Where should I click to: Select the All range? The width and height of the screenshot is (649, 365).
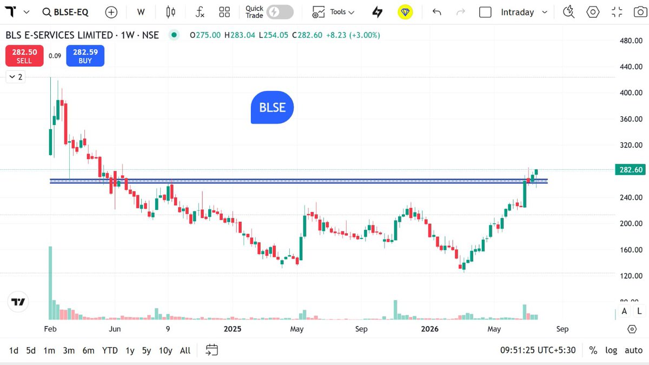pos(185,350)
